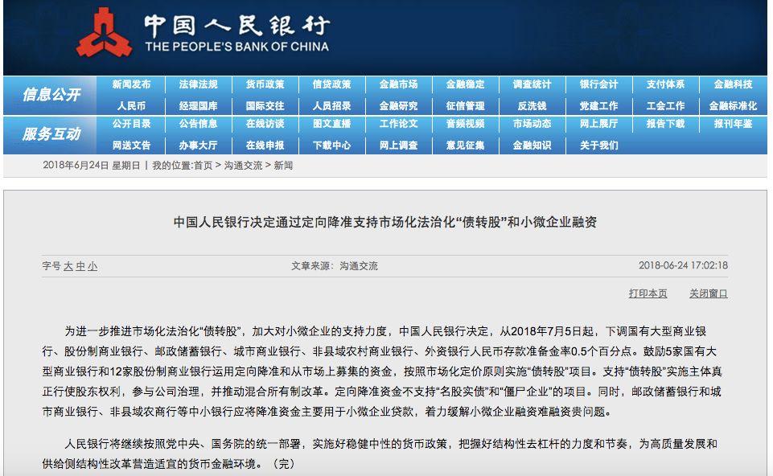This screenshot has height=476, width=773.
Task: Open 图文直播 link
Action: 331,124
